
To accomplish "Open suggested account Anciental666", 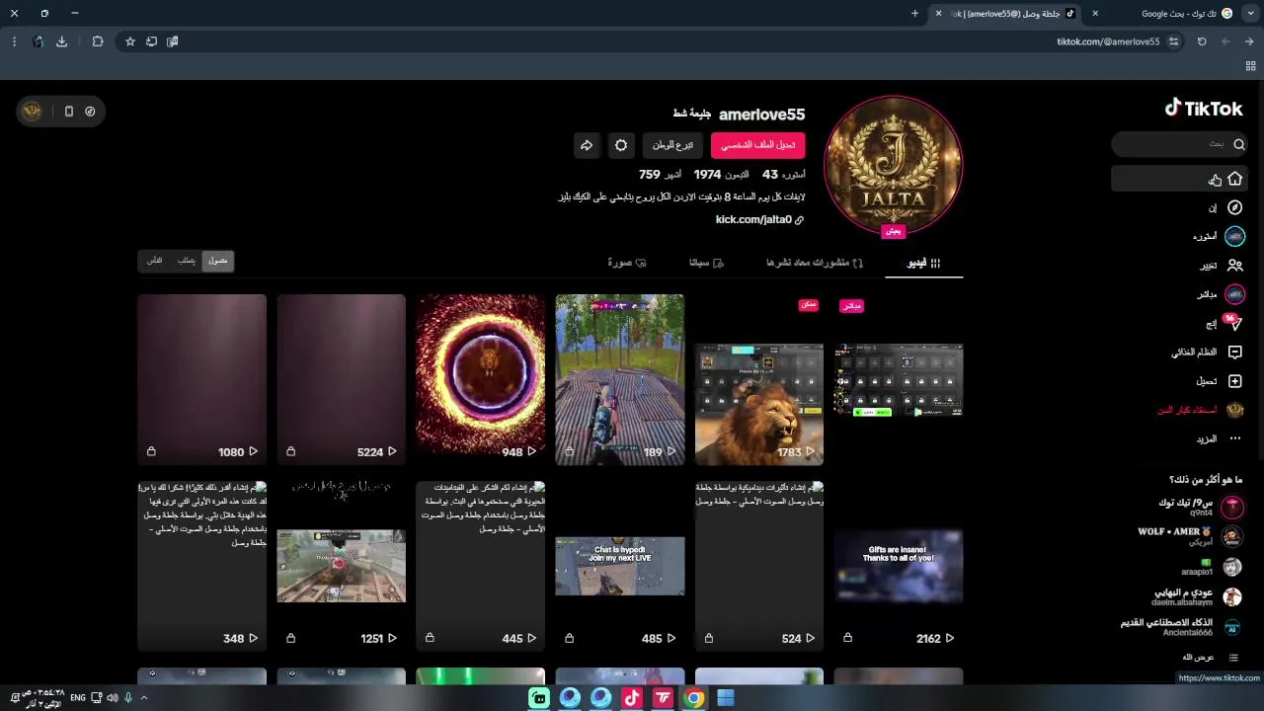I will pos(1182,628).
